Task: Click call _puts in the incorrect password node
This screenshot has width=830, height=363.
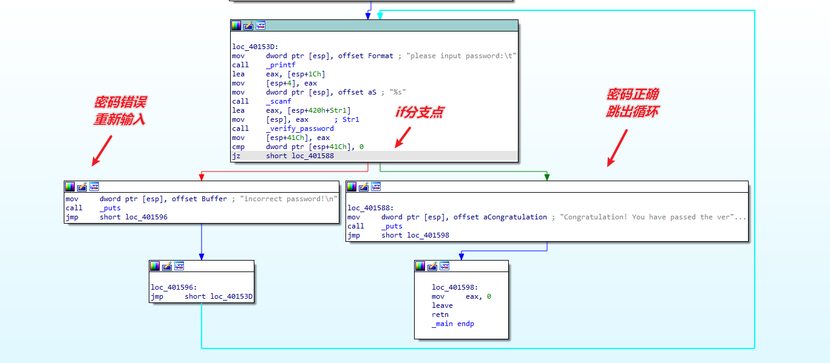Action: click(93, 208)
